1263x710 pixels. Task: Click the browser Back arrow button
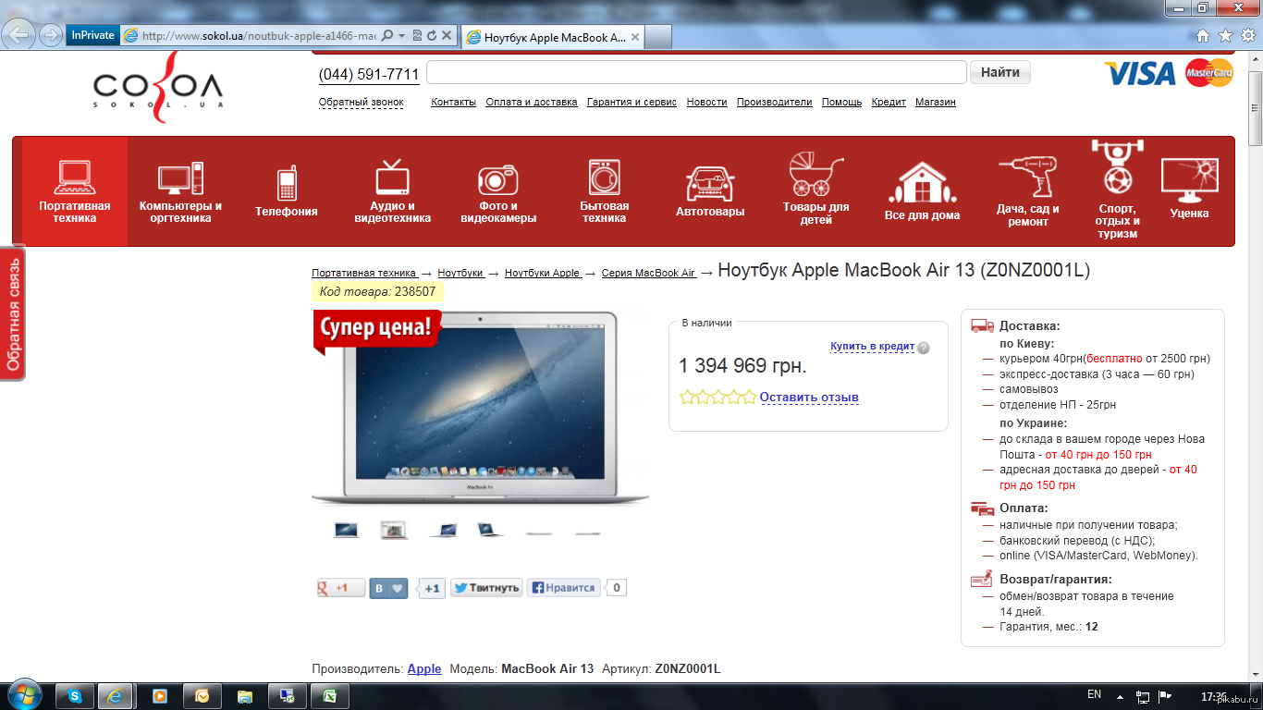[x=20, y=35]
